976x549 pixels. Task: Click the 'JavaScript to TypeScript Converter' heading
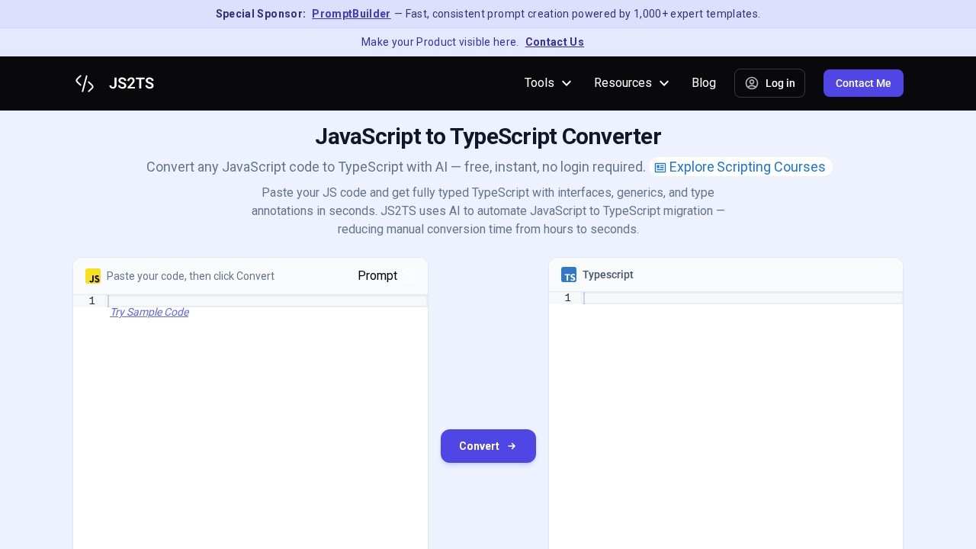(488, 136)
